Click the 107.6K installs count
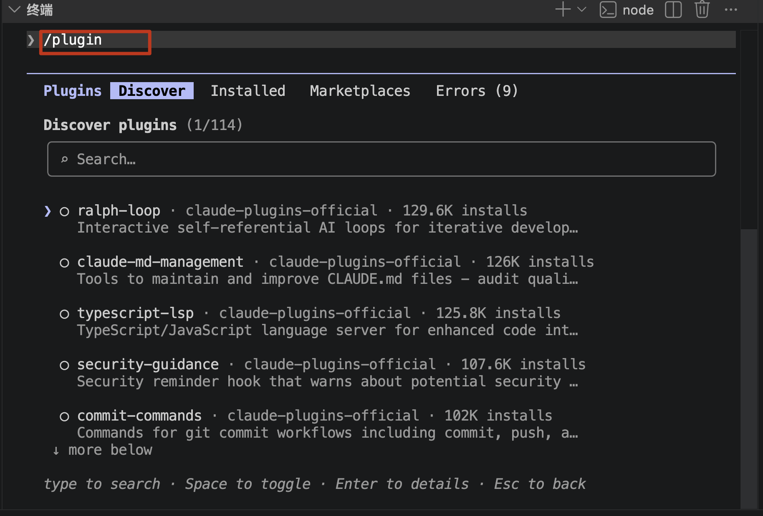This screenshot has height=516, width=763. click(523, 365)
